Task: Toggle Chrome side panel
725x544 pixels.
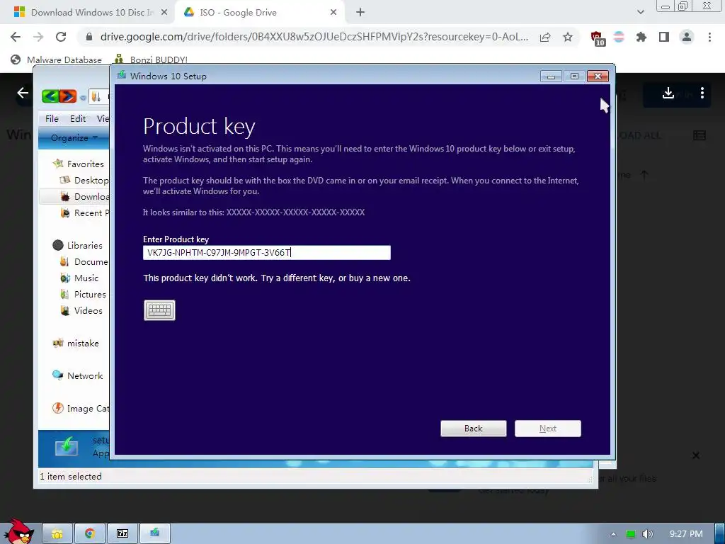Action: click(x=664, y=37)
